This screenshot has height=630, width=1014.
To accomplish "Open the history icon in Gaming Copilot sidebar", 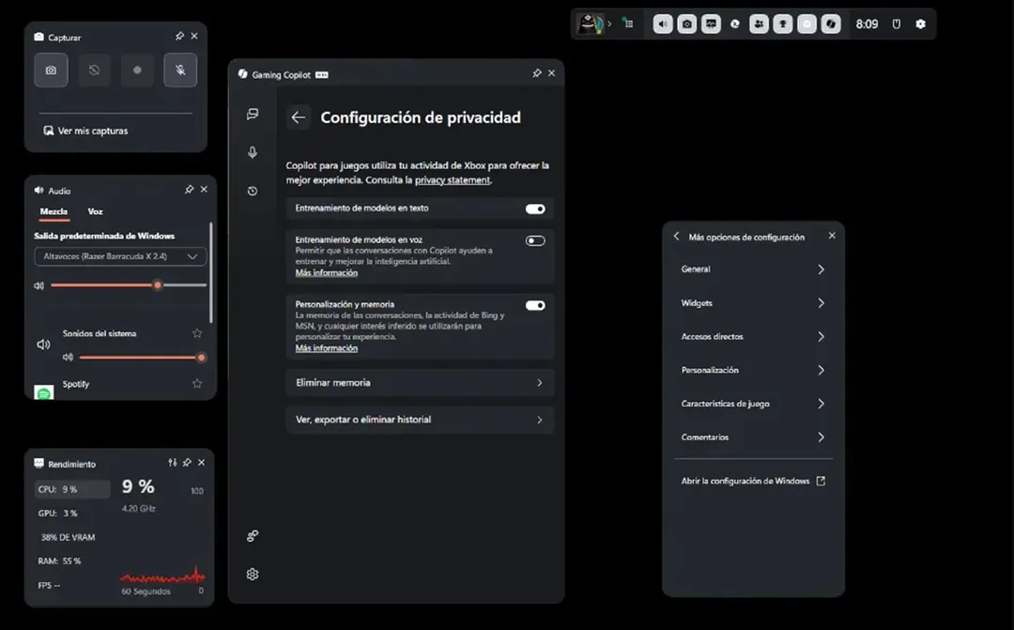I will [253, 191].
